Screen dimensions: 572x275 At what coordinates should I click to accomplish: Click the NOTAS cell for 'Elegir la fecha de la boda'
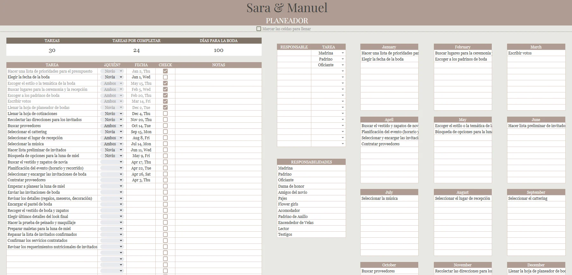point(218,77)
